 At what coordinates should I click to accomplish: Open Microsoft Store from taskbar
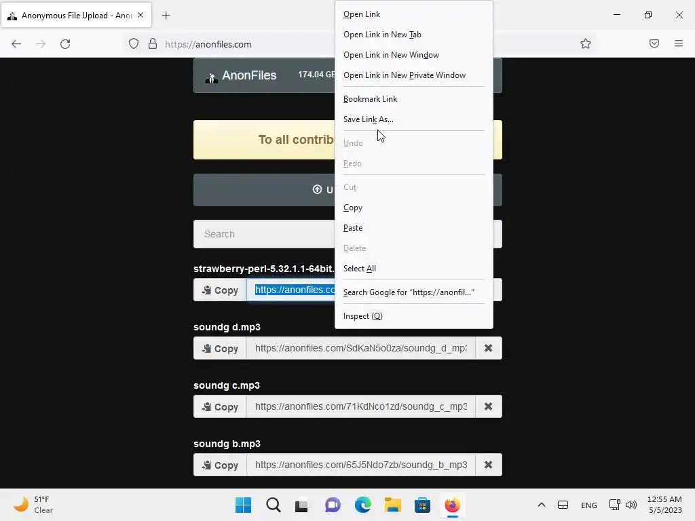[422, 505]
